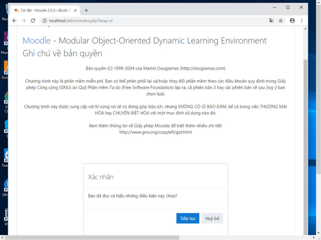
Task: Bookmark this page with the star icon
Action: 281,21
